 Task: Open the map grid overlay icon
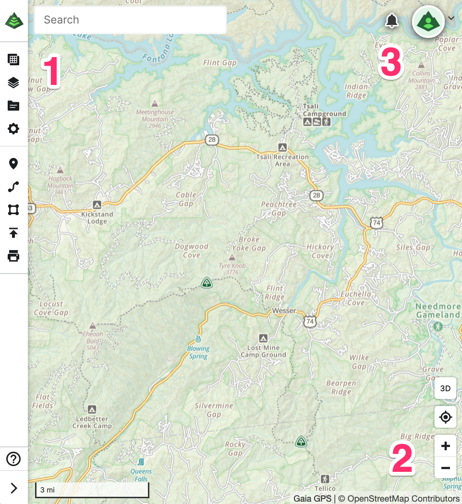13,60
